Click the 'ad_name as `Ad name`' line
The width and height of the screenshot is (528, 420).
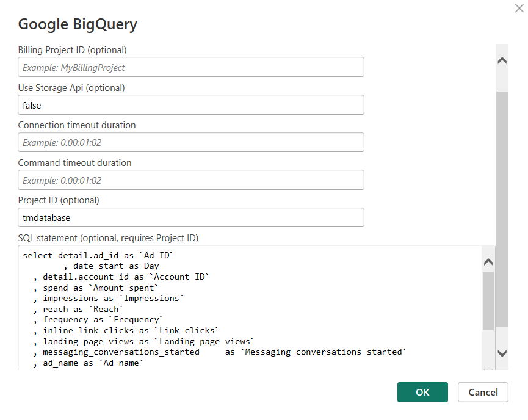coord(88,363)
